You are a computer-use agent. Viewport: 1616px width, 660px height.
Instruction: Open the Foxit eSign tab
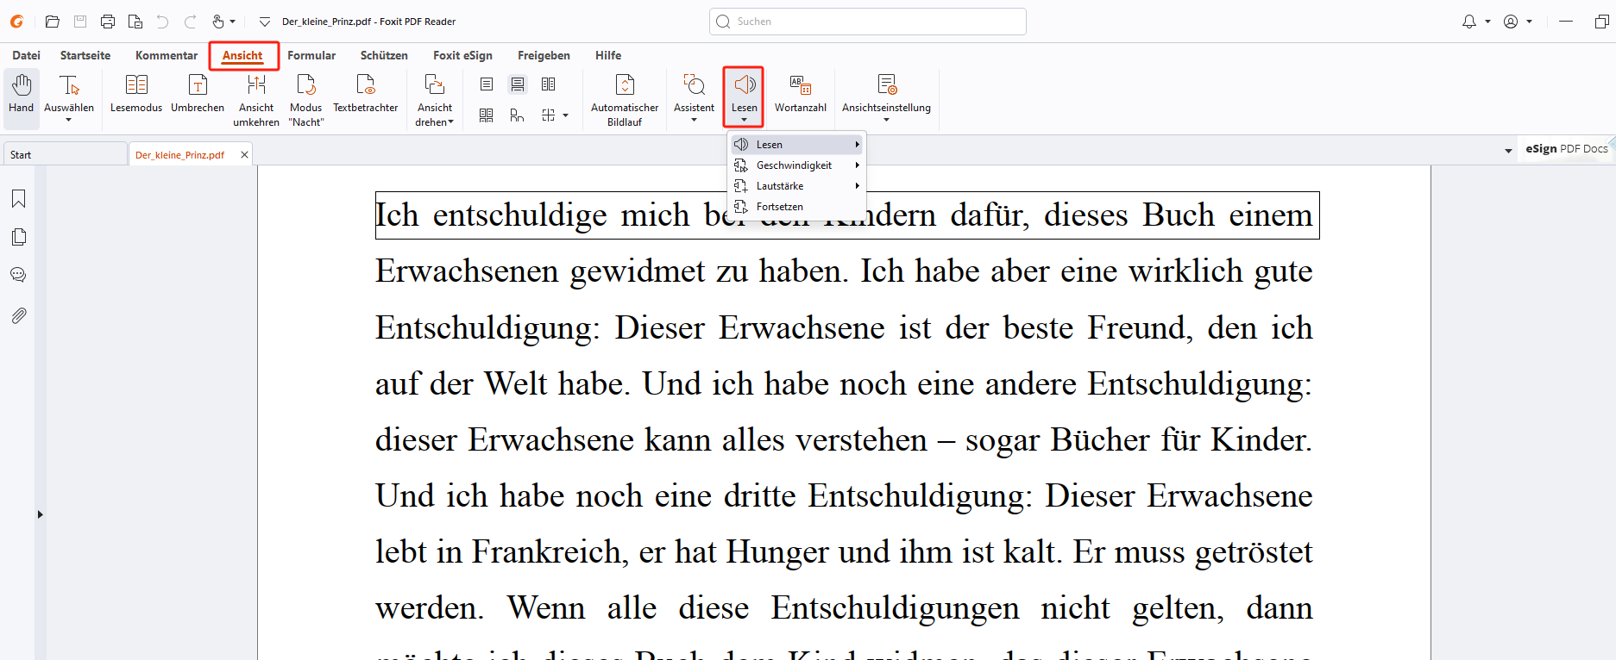[462, 55]
